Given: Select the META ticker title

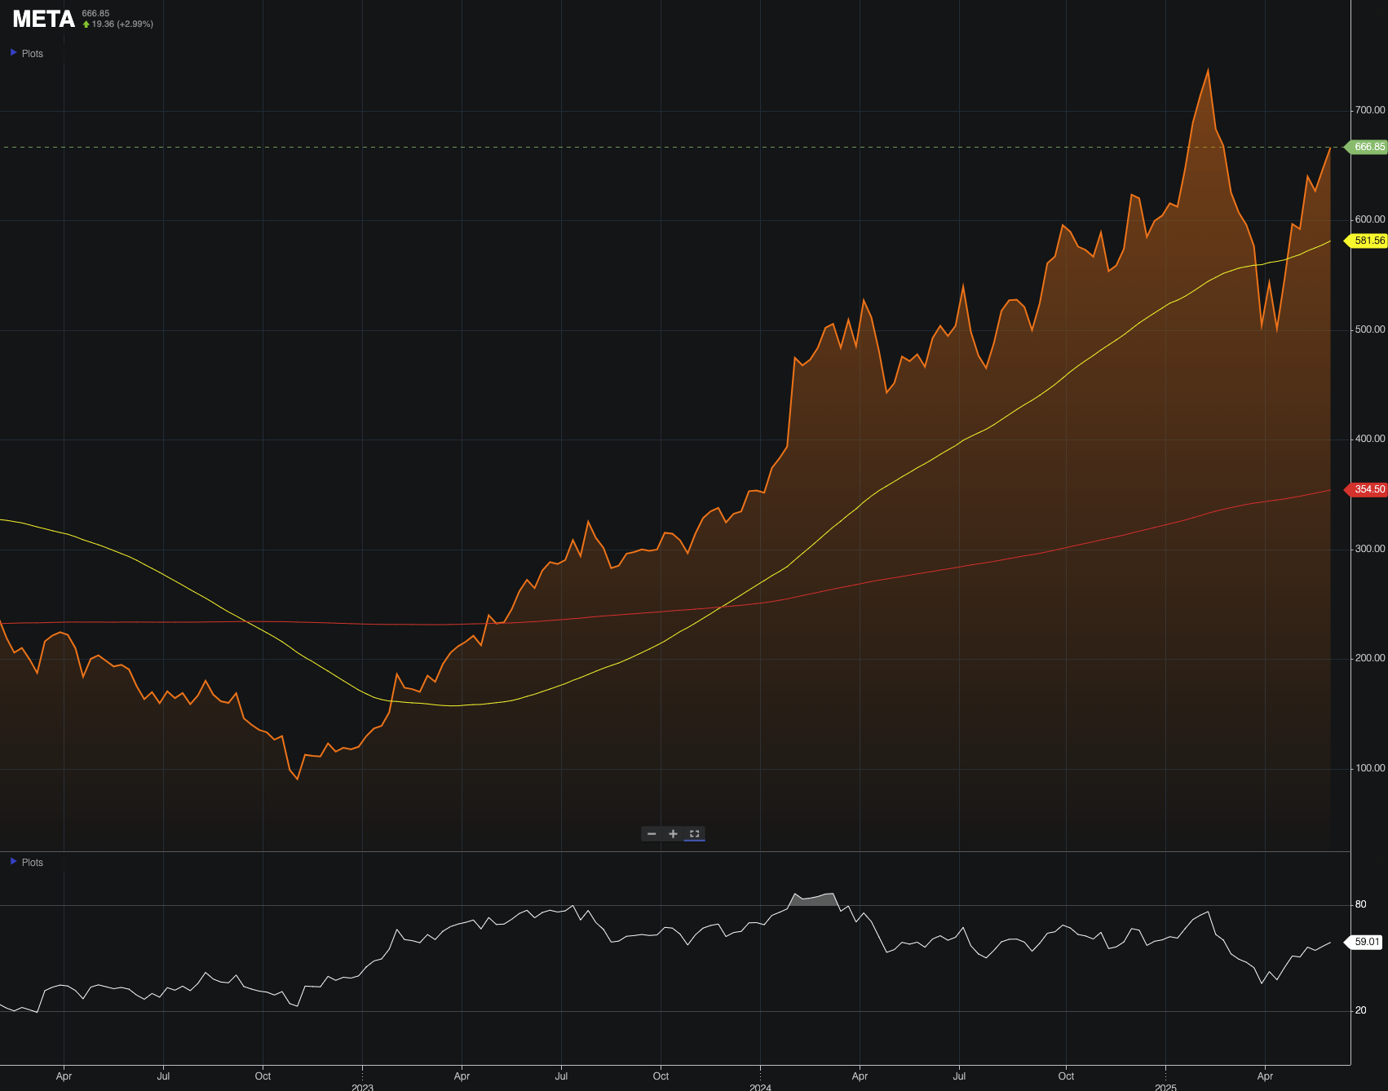Looking at the screenshot, I should [x=42, y=19].
